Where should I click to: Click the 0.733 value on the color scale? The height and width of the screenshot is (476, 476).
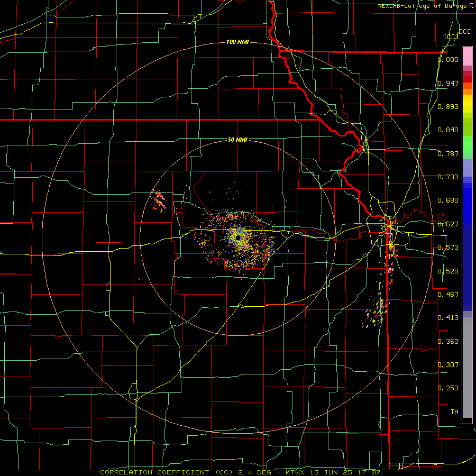[x=448, y=177]
